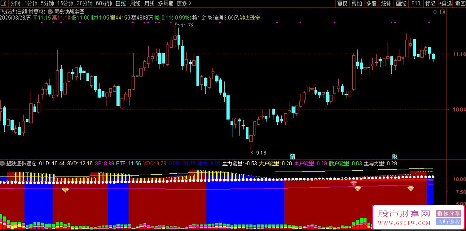Click the red diamond signal icon in indicator panel
466x231 pixels.
click(x=353, y=183)
